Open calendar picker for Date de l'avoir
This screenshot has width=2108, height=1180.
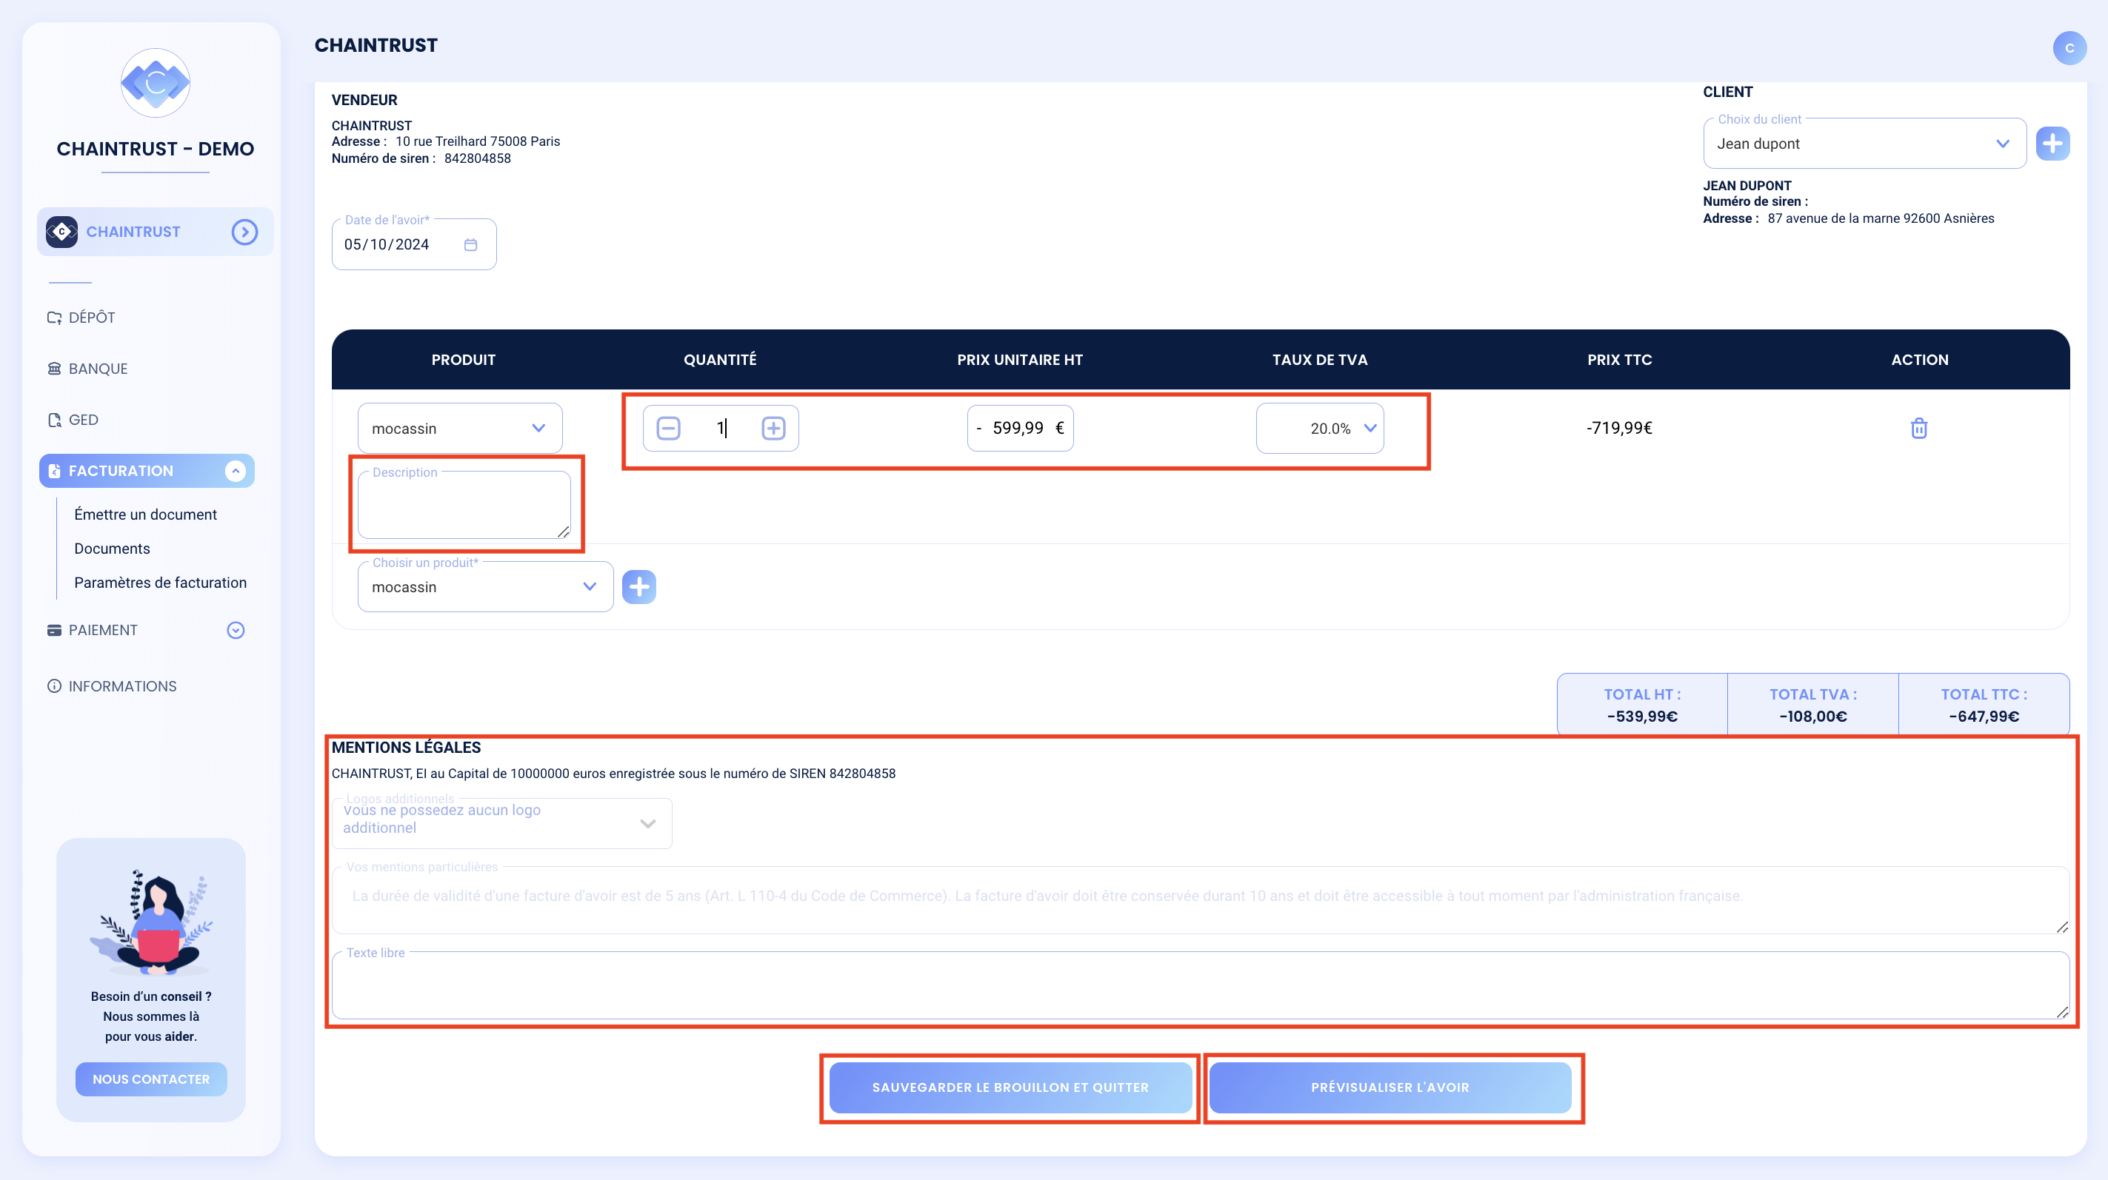[x=470, y=244]
